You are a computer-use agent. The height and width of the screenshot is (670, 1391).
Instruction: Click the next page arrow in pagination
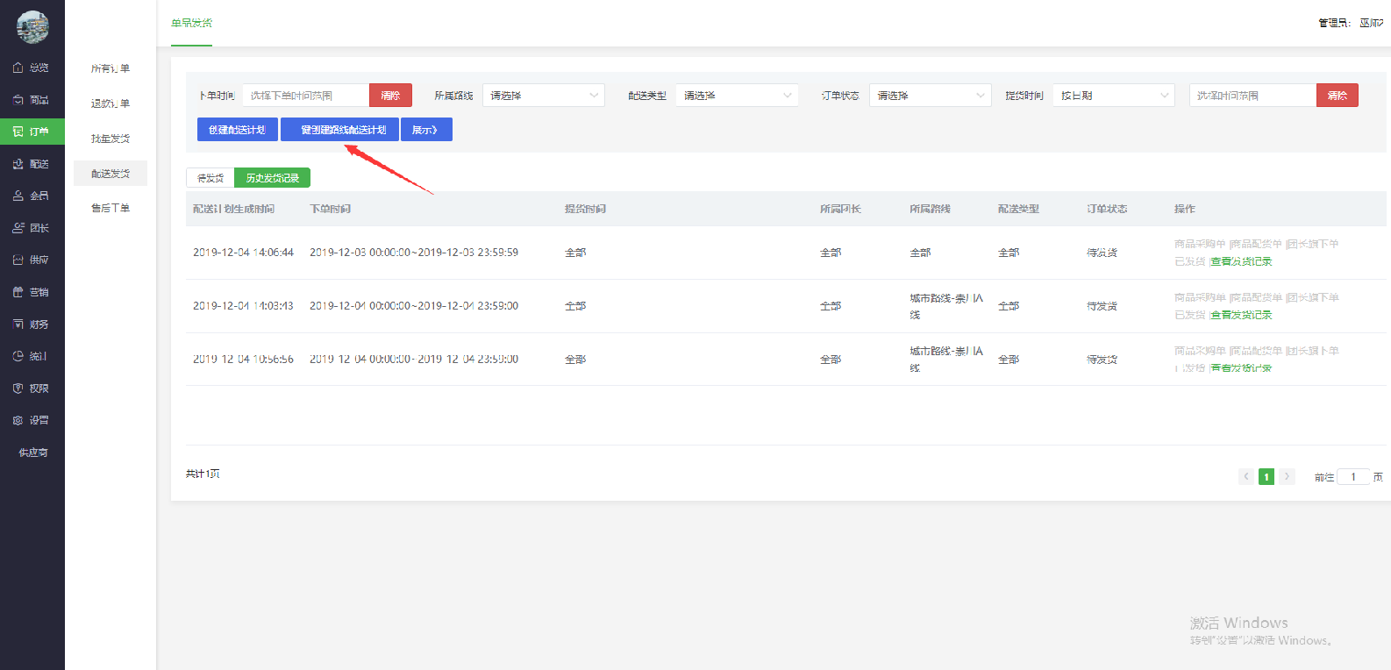[x=1287, y=476]
